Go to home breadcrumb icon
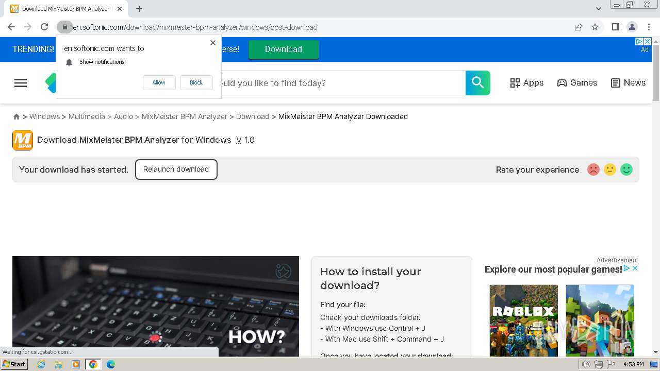This screenshot has height=371, width=660. point(16,117)
